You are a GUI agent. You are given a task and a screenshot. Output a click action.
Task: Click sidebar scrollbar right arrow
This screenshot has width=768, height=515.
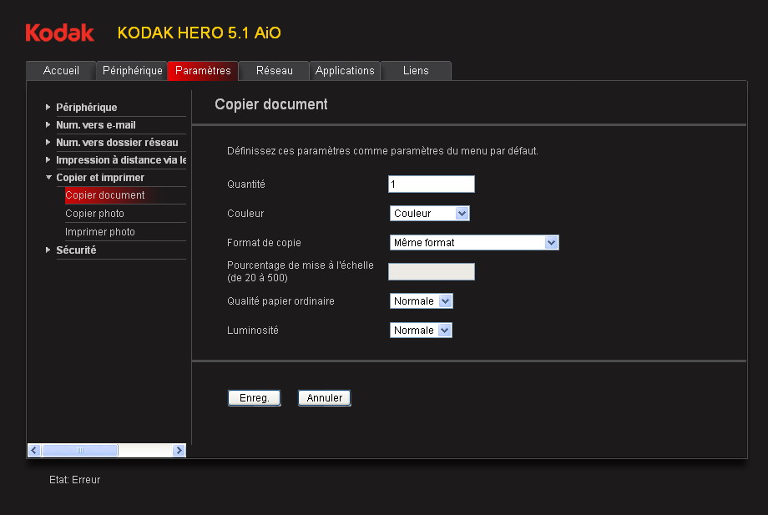179,451
